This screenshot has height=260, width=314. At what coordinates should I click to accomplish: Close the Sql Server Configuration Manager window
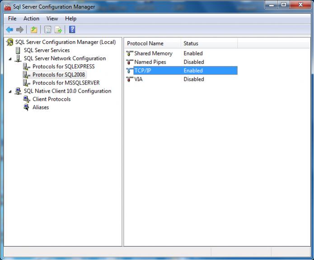(x=300, y=5)
